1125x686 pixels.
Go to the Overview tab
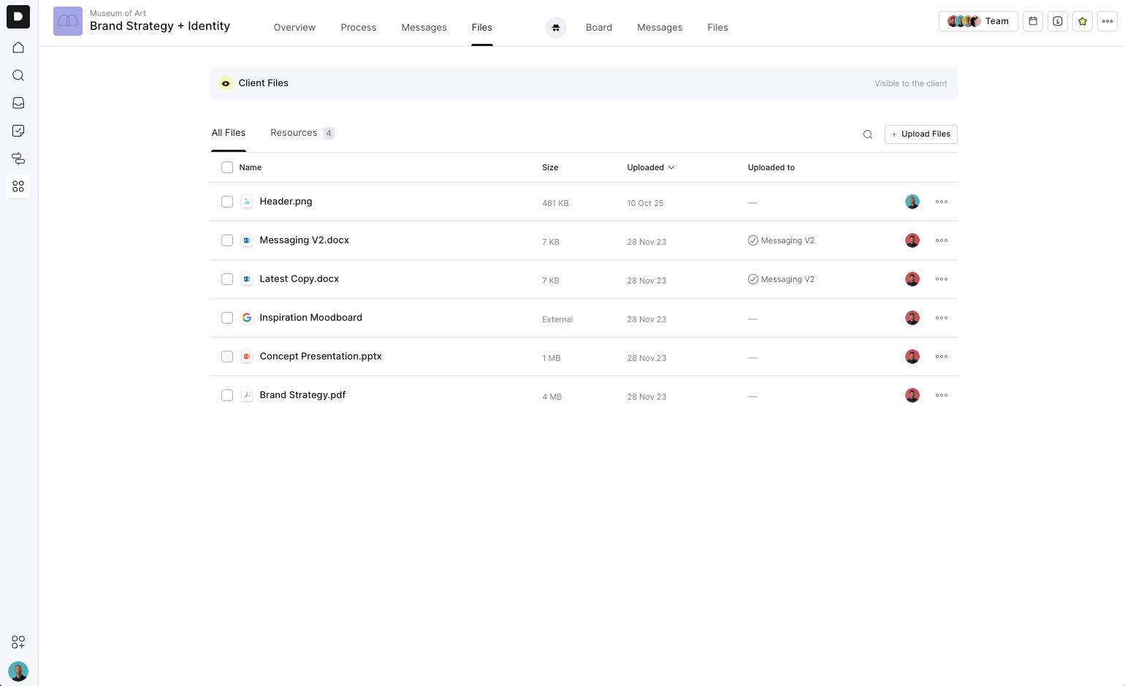(294, 28)
